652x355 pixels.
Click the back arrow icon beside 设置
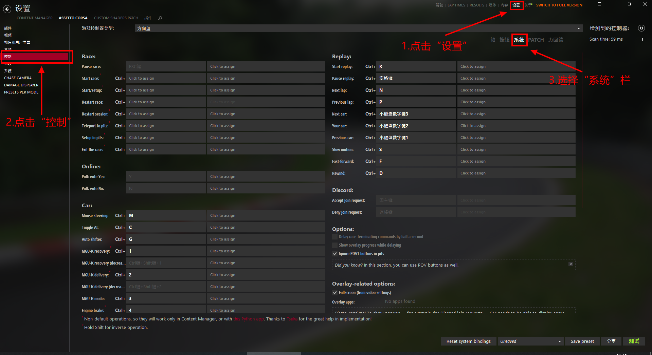pyautogui.click(x=7, y=9)
